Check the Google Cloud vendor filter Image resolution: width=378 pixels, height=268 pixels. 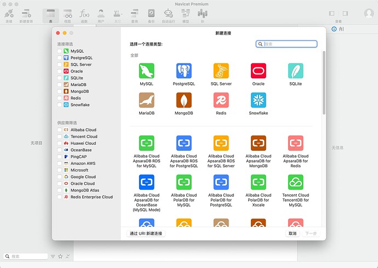click(x=59, y=177)
